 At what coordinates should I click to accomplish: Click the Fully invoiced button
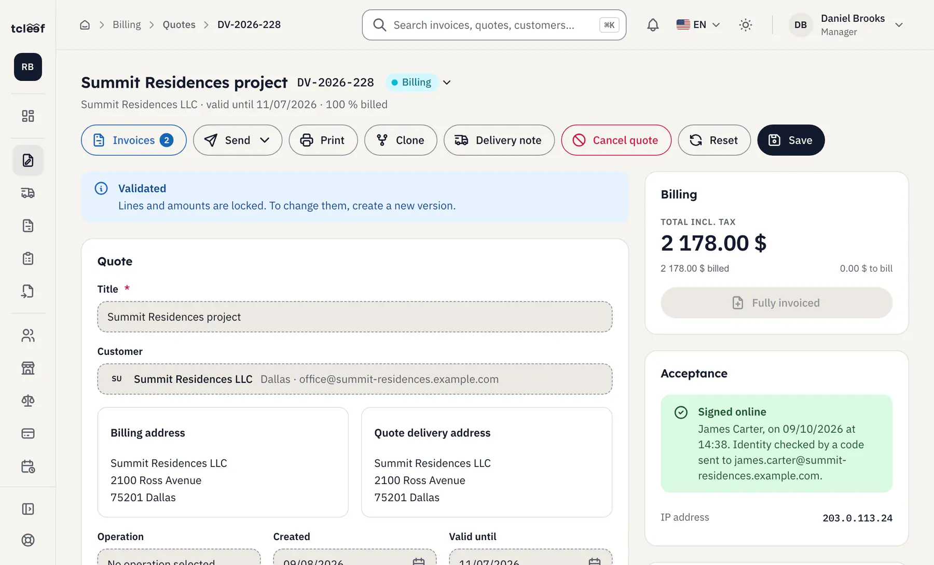777,303
